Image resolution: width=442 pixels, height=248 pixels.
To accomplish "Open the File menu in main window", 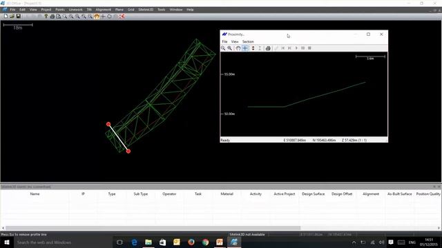I will point(12,10).
